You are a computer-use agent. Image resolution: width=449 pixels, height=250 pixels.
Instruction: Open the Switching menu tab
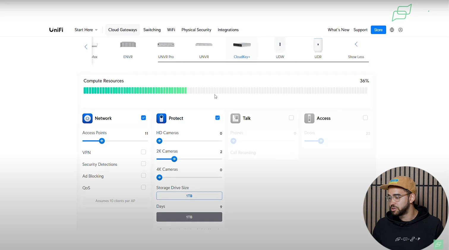click(x=152, y=30)
